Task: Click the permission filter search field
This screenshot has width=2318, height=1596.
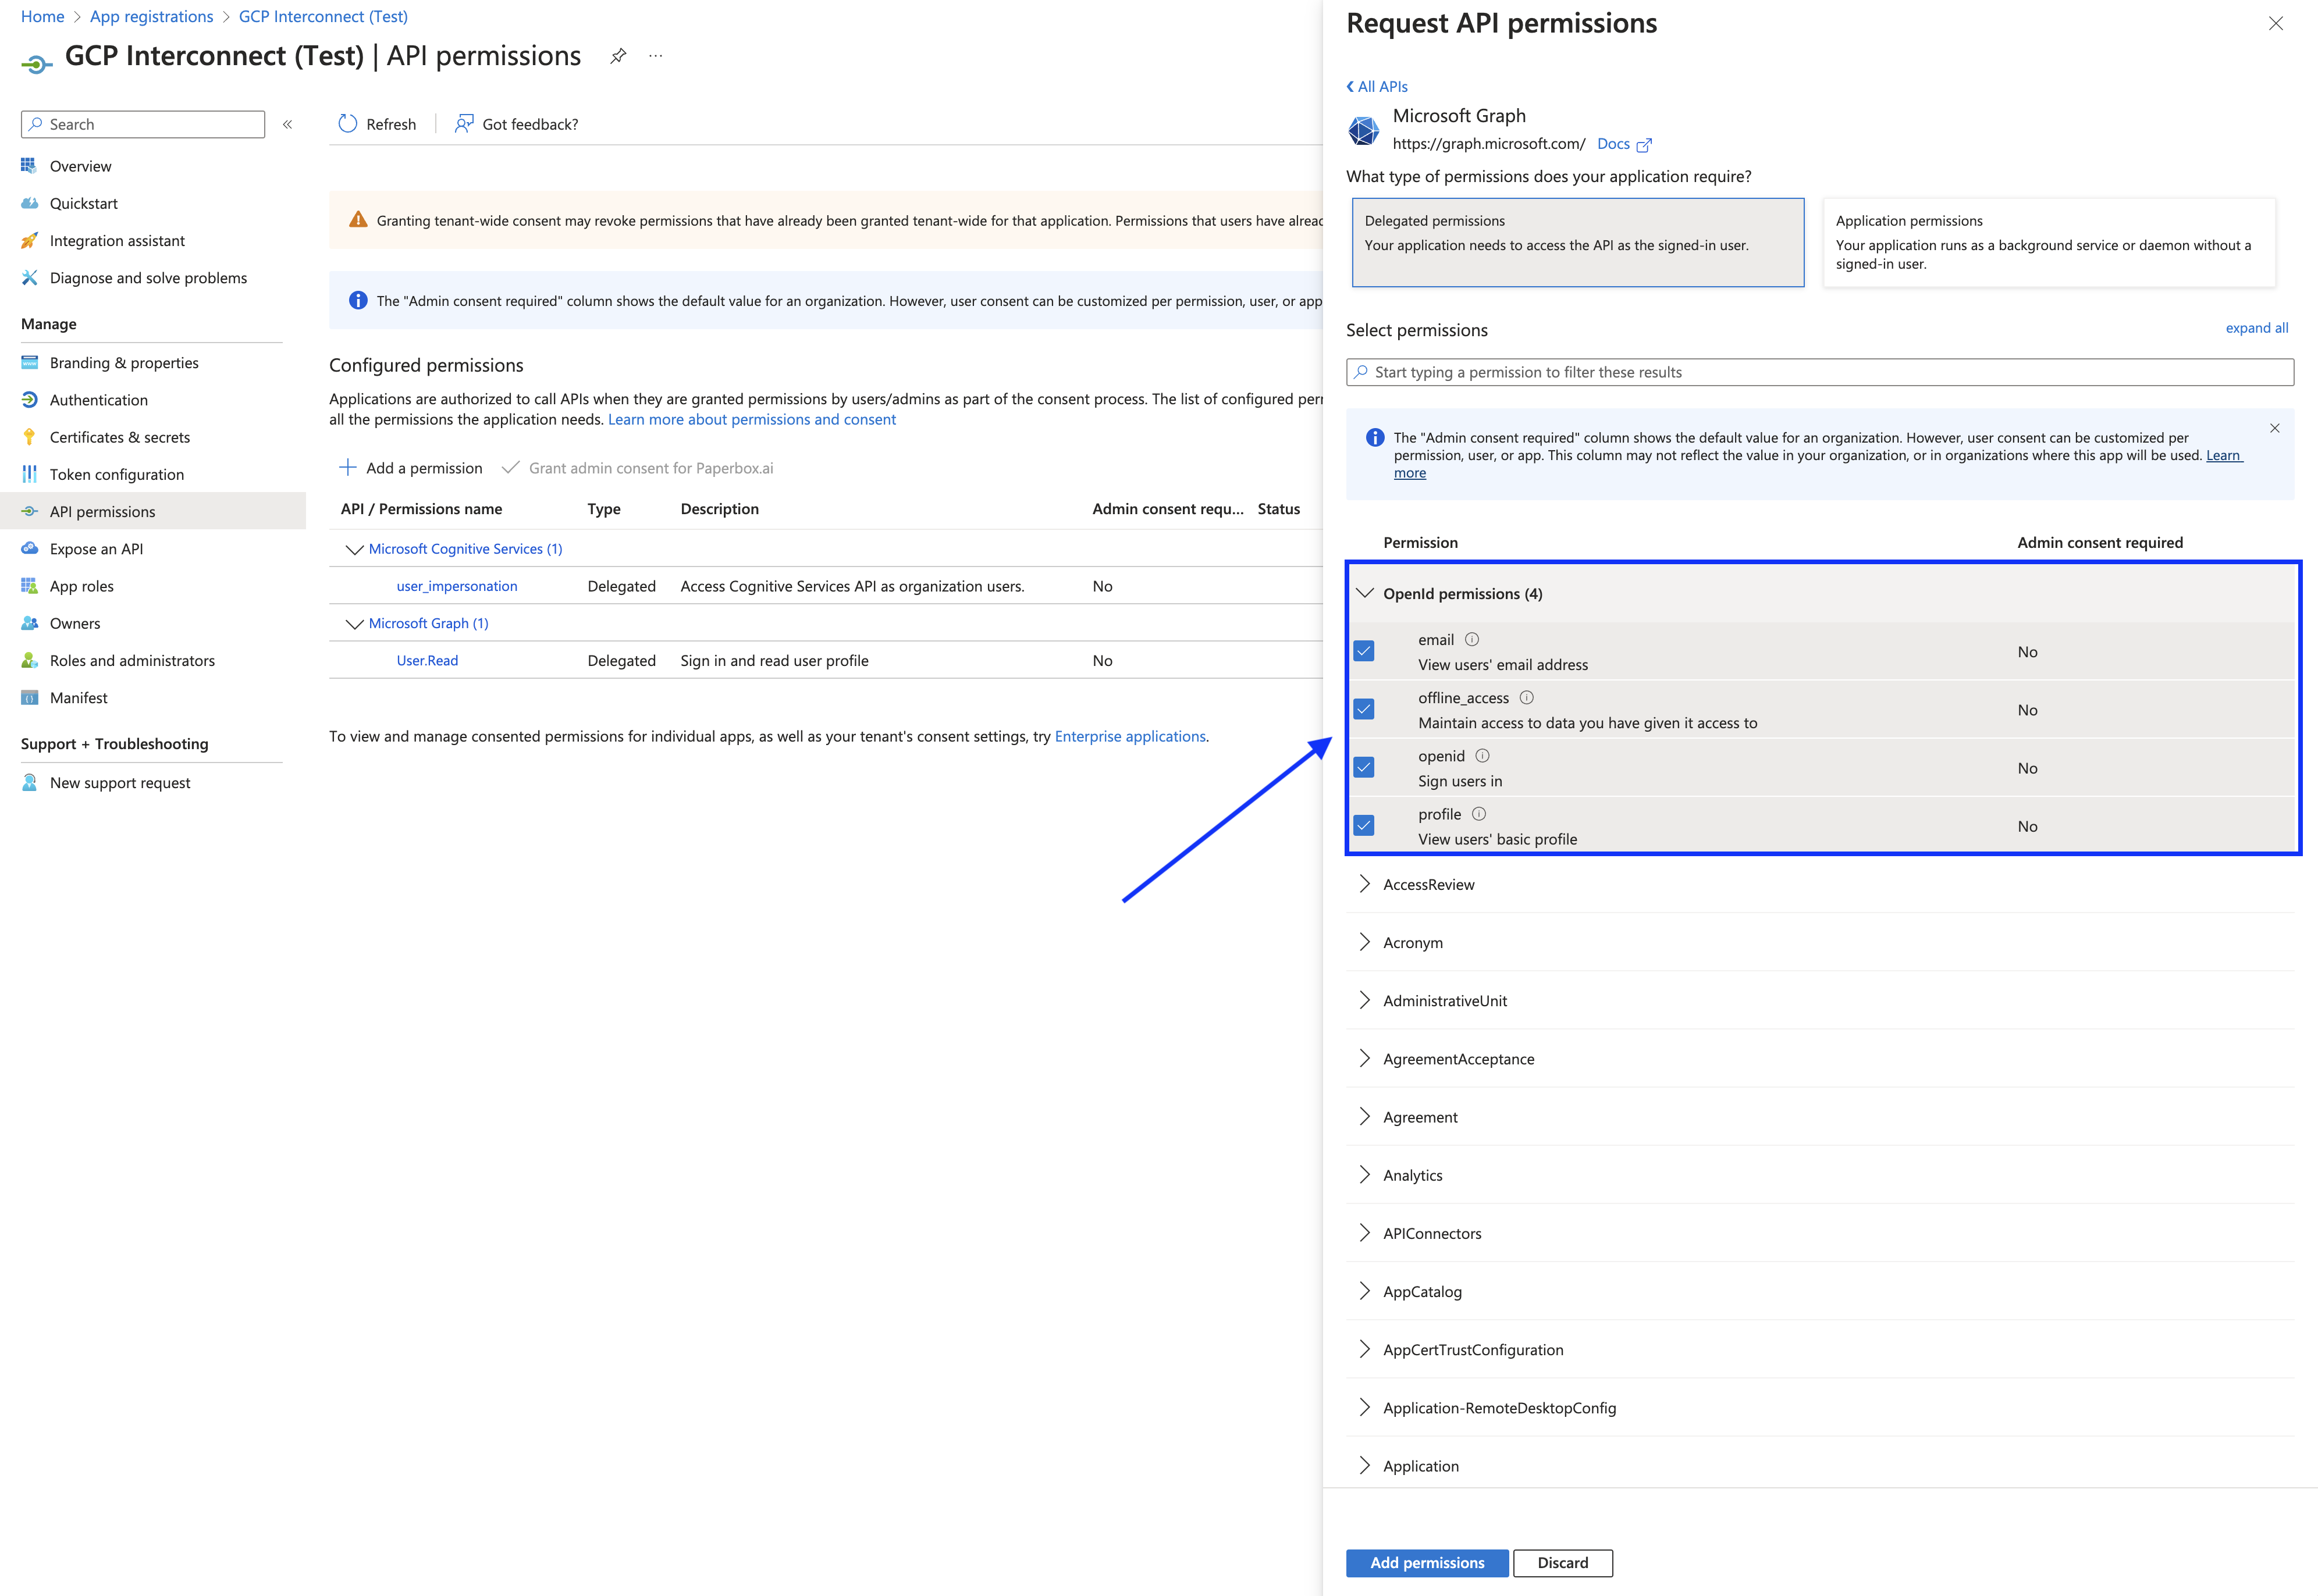Action: tap(1820, 371)
